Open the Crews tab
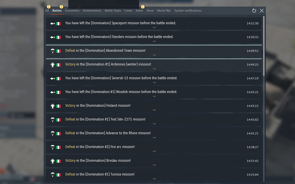This screenshot has width=295, height=184. tap(128, 11)
